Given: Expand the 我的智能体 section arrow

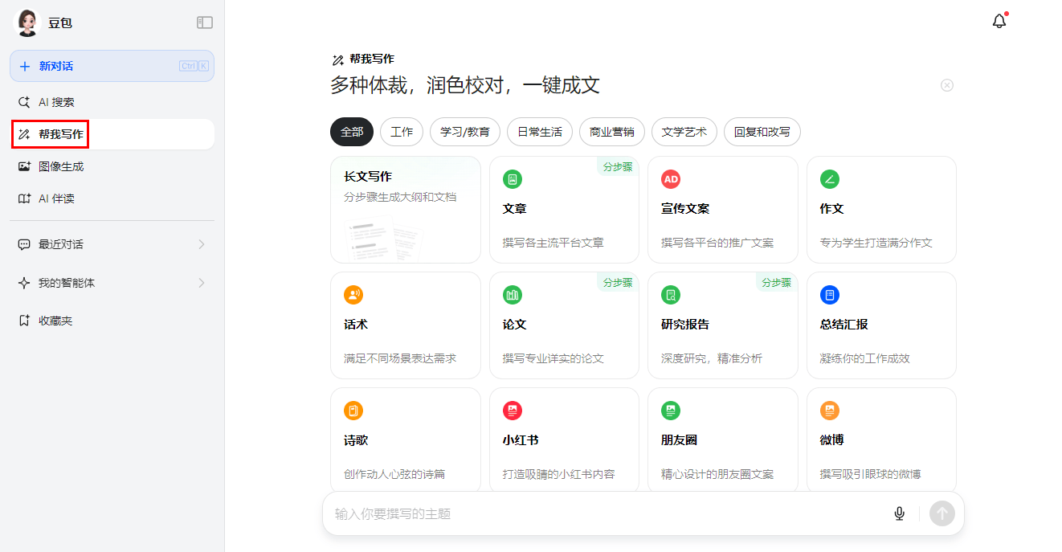Looking at the screenshot, I should 201,283.
